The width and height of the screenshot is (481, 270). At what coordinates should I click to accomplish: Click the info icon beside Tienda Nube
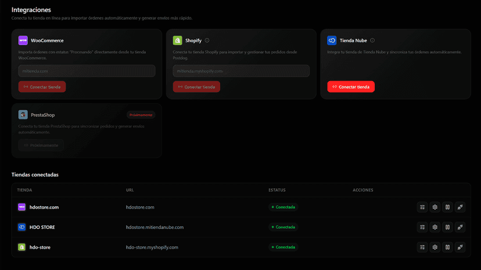click(372, 41)
